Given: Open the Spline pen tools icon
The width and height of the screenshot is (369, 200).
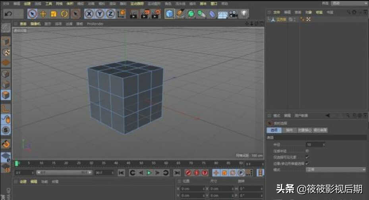Looking at the screenshot, I should (x=180, y=14).
